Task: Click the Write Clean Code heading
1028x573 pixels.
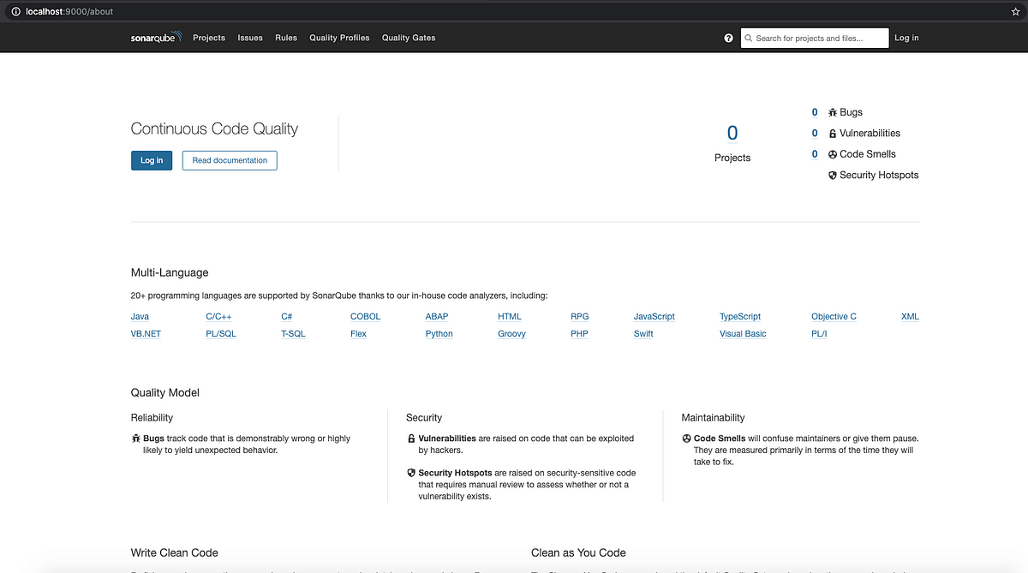Action: pyautogui.click(x=175, y=552)
